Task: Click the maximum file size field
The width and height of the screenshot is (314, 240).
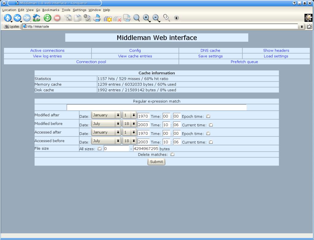Action: [146, 149]
